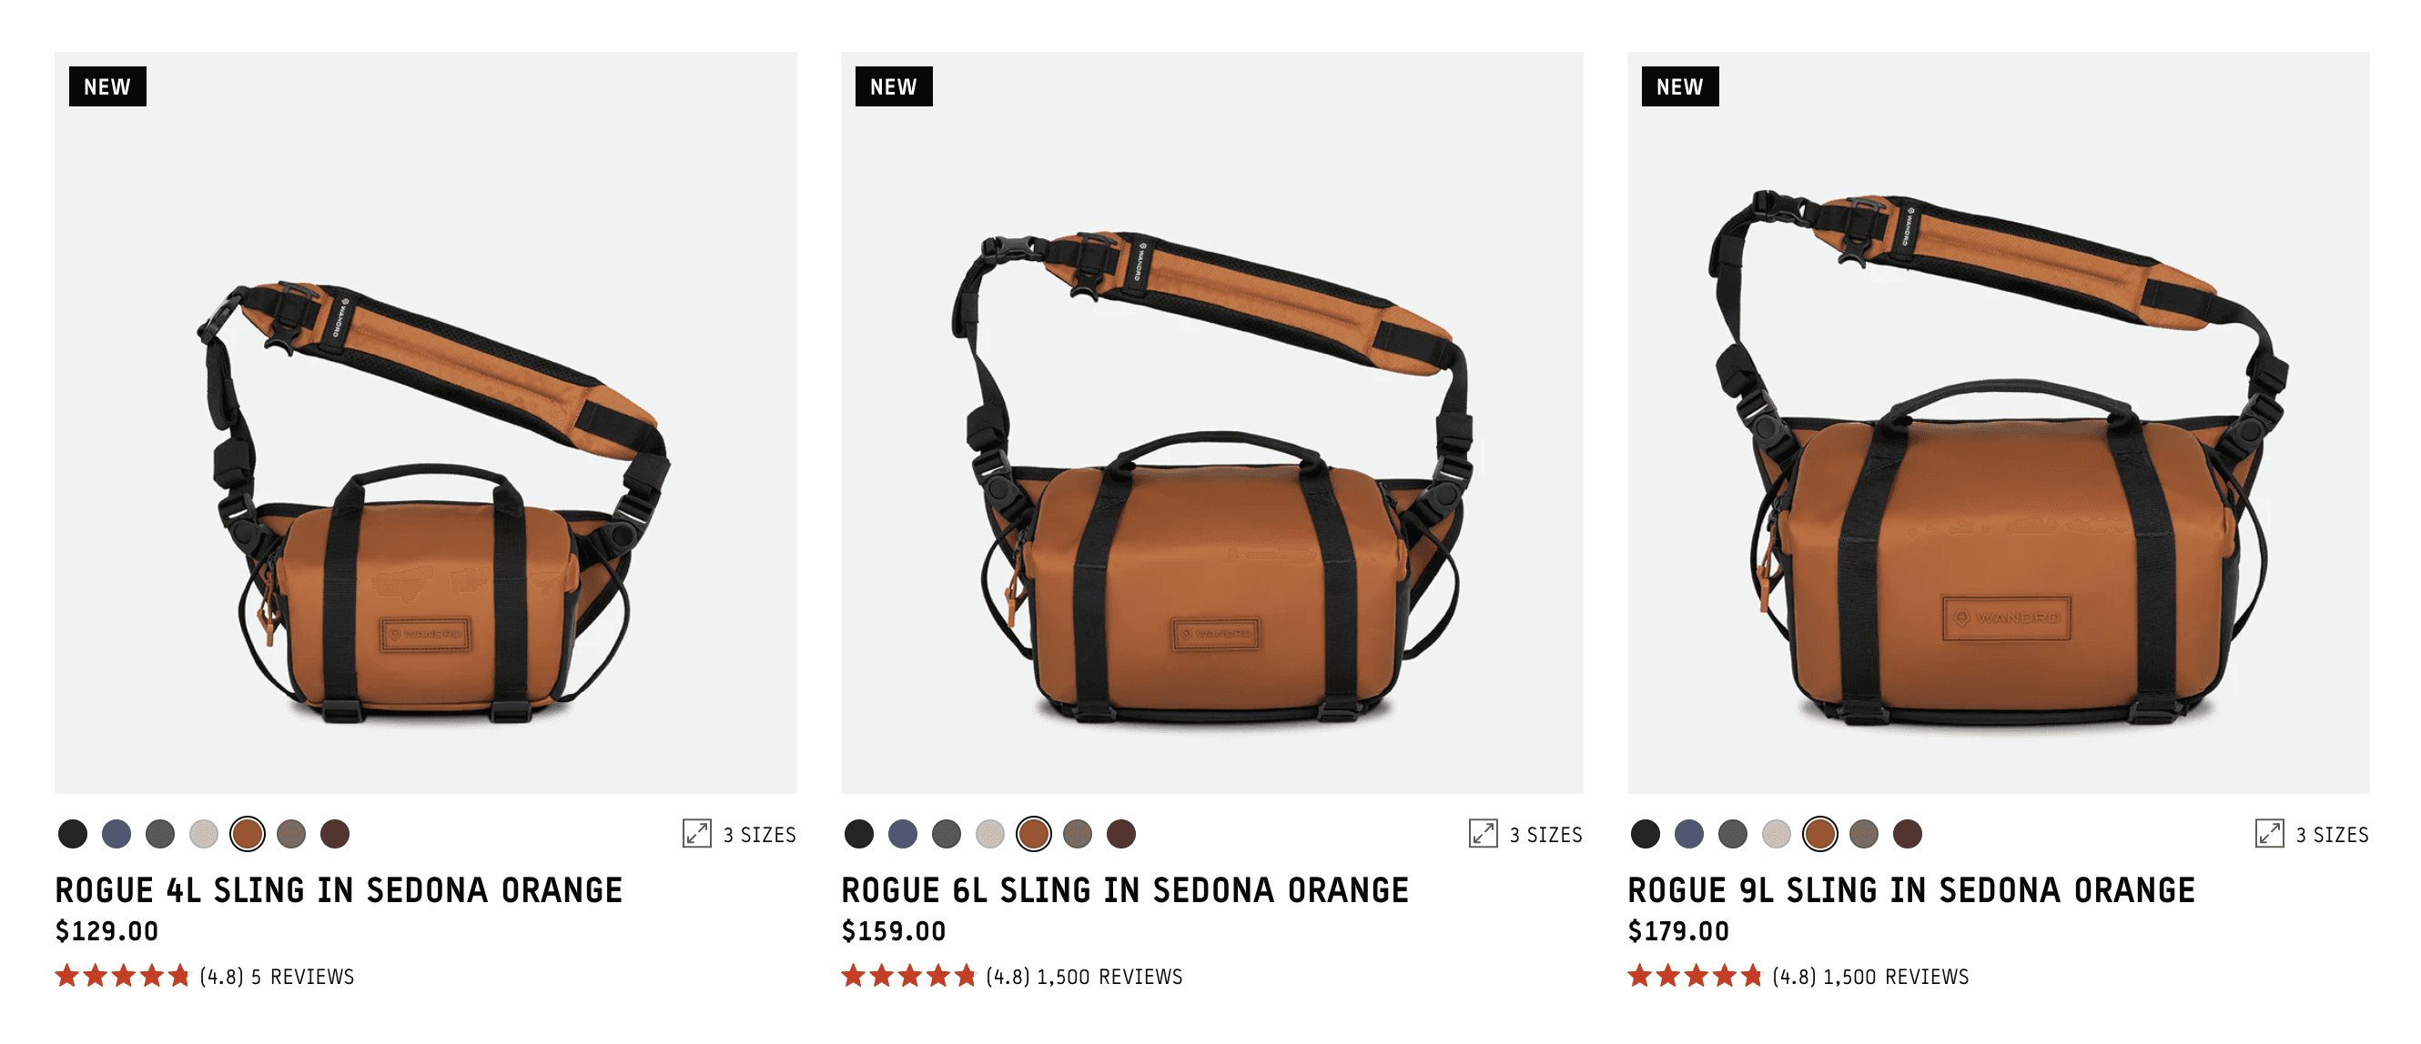
Task: Select burgundy color swatch for Rogue 6L Sling
Action: click(1121, 834)
